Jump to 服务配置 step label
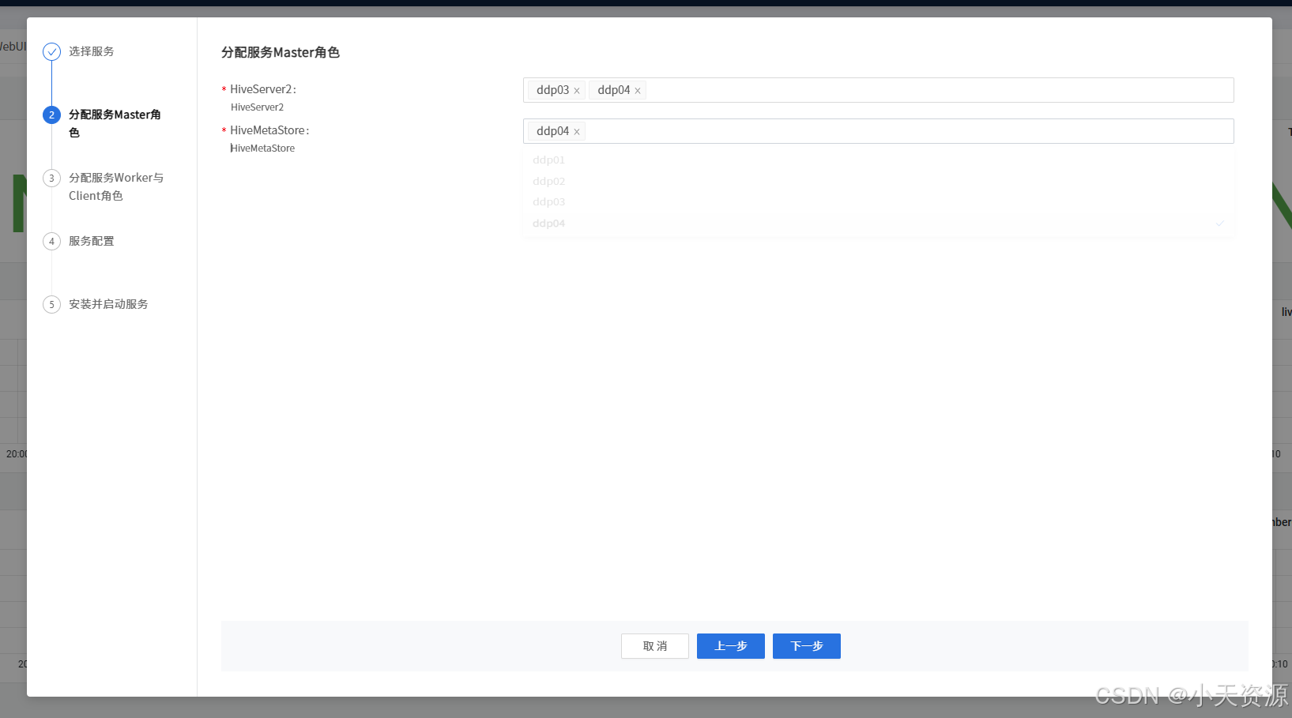This screenshot has height=718, width=1292. click(x=92, y=241)
